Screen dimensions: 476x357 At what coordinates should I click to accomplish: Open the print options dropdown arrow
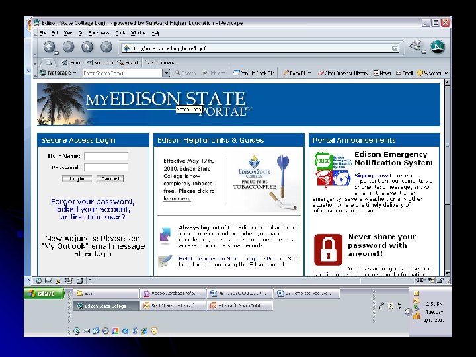[424, 52]
